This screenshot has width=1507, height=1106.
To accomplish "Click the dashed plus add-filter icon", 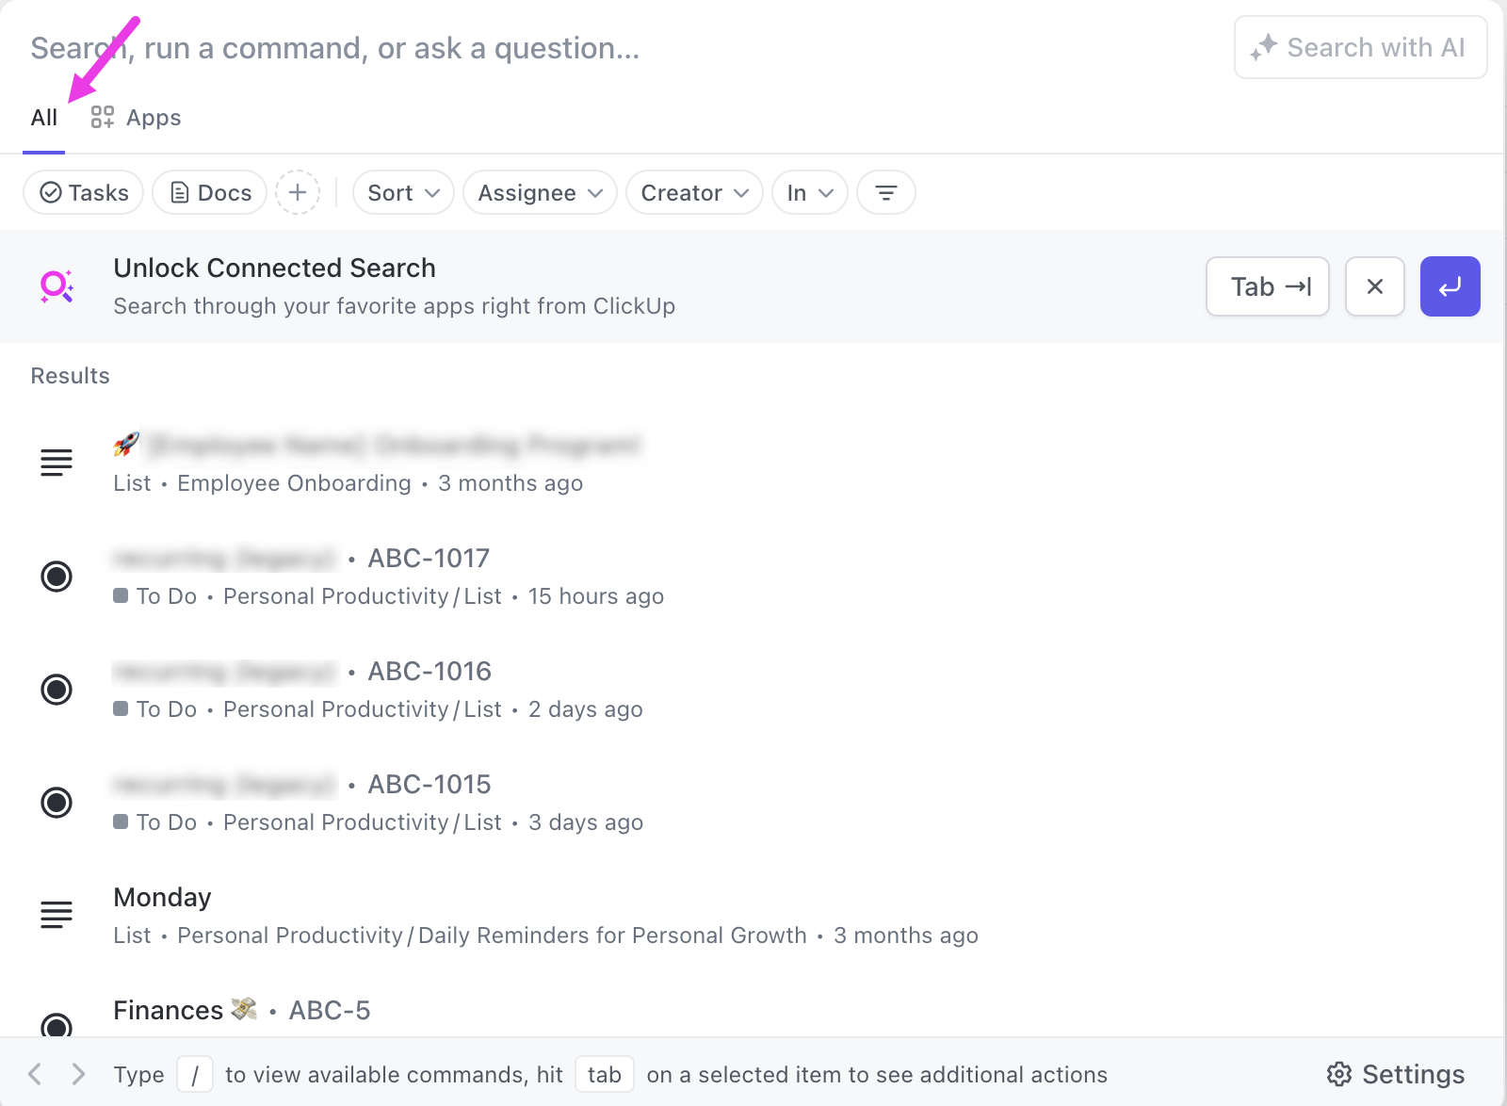I will point(298,192).
